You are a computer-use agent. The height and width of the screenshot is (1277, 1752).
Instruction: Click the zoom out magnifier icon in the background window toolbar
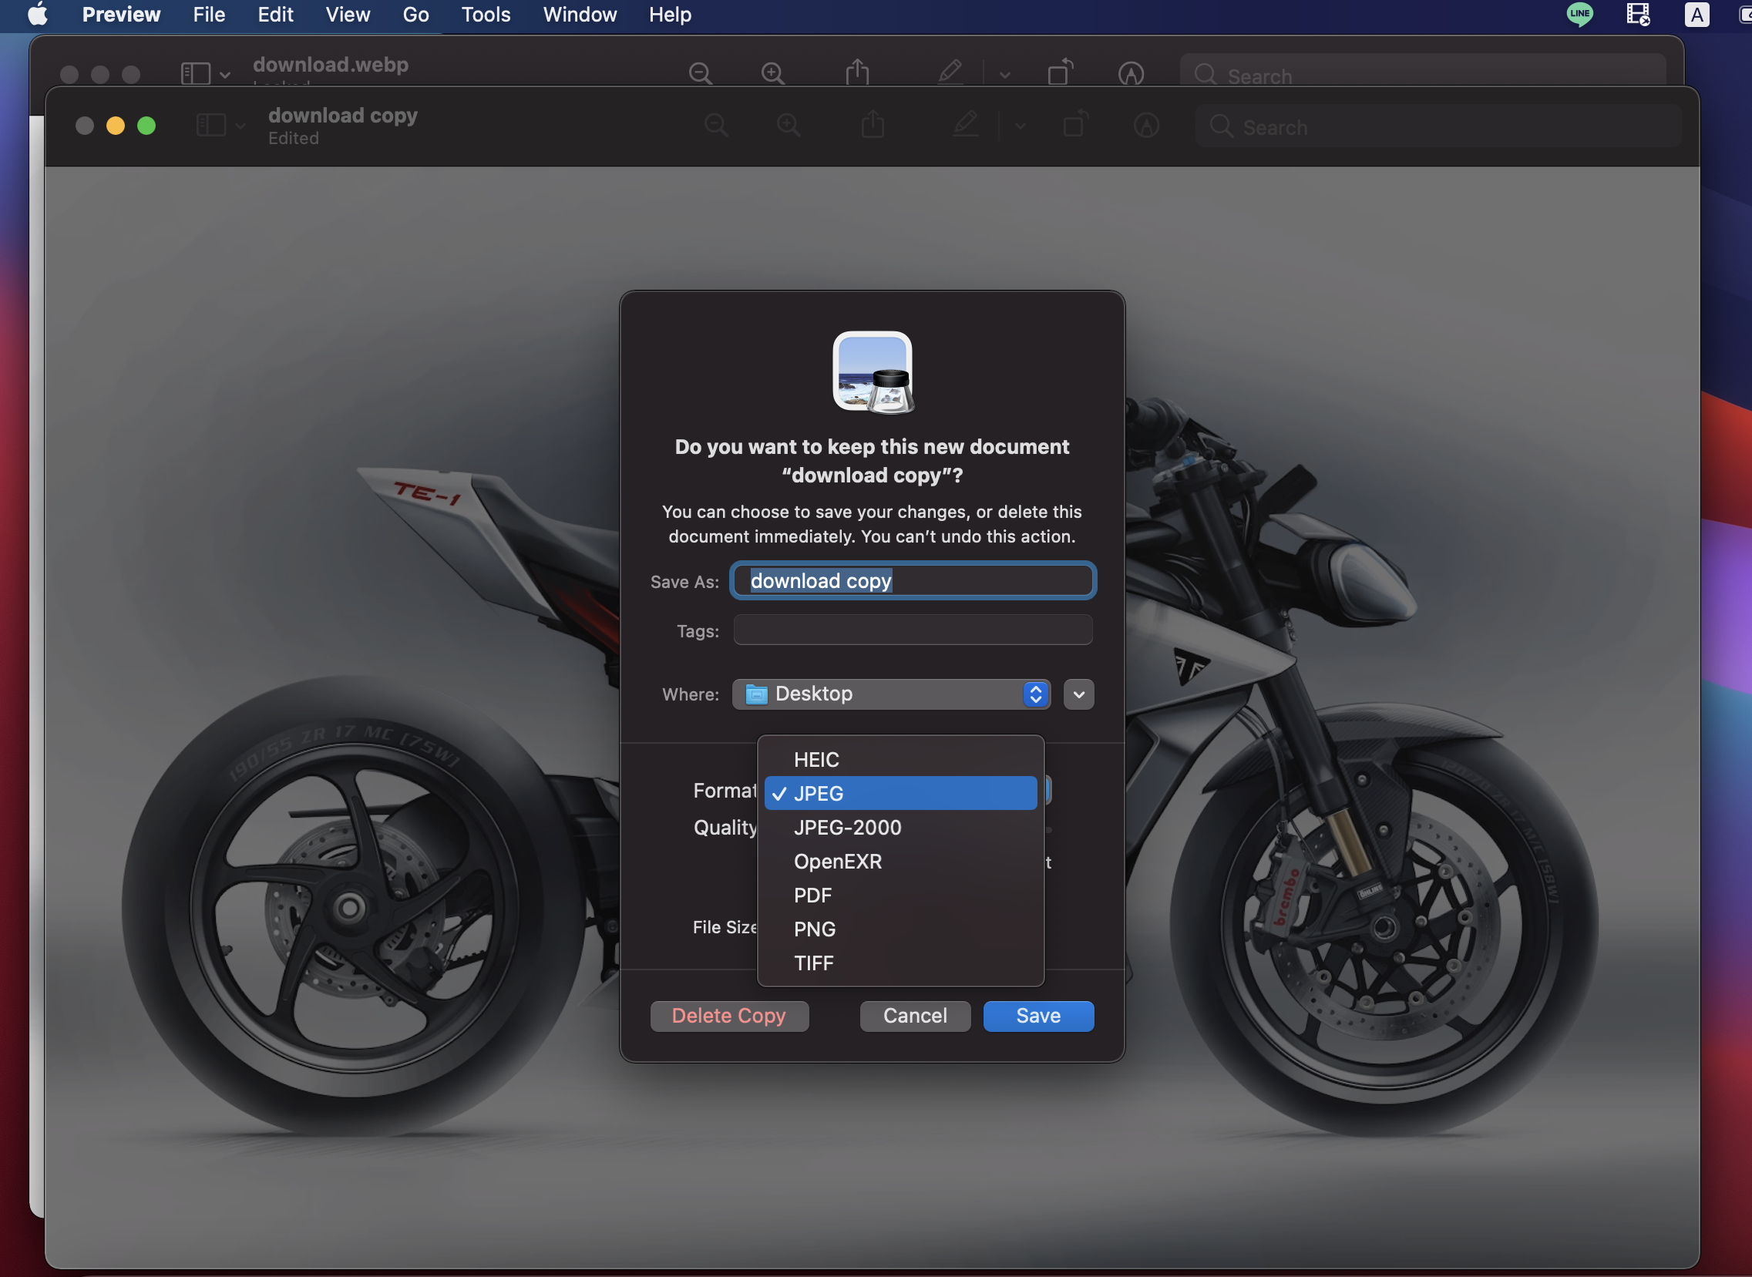click(x=700, y=73)
